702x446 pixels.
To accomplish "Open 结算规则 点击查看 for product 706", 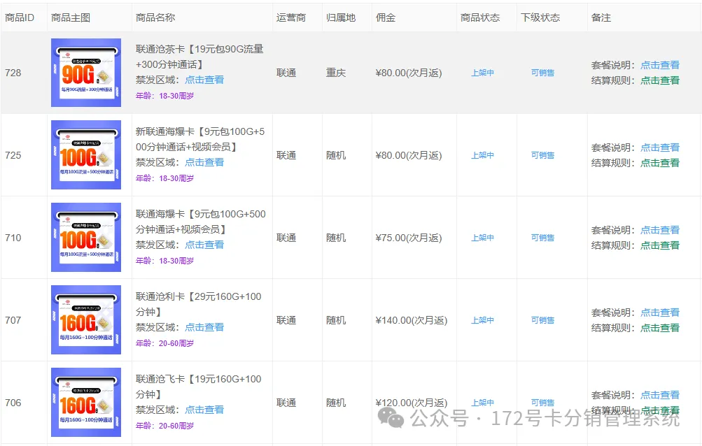I will click(x=659, y=410).
